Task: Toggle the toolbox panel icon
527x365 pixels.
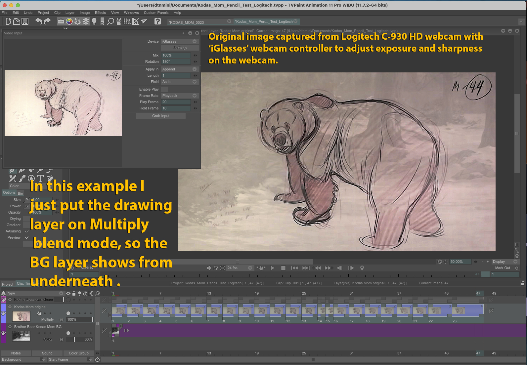Action: [61, 21]
